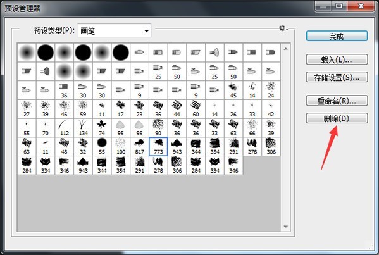Click the scrollbar down arrow
This screenshot has height=255, width=379.
(286, 227)
